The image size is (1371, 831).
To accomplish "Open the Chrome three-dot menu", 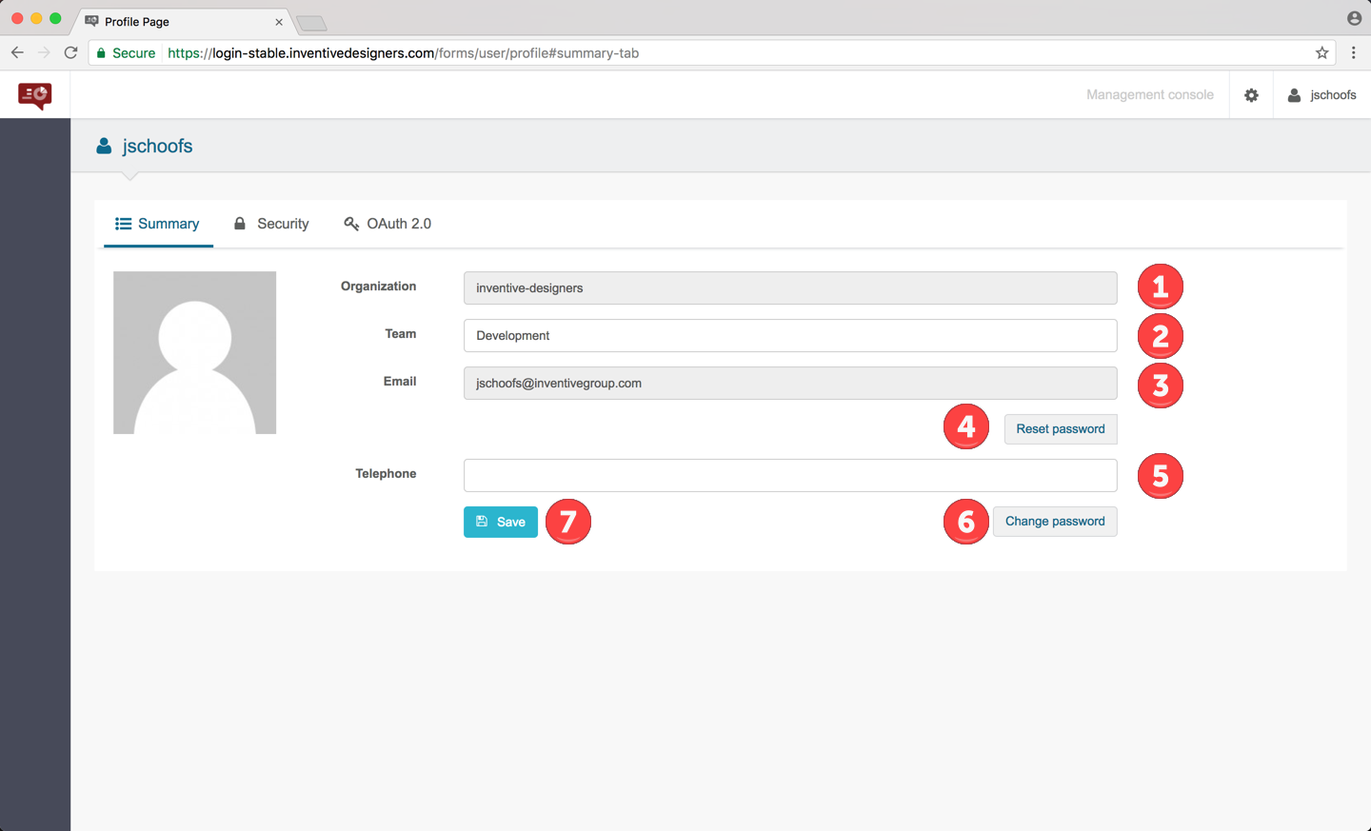I will [1353, 53].
